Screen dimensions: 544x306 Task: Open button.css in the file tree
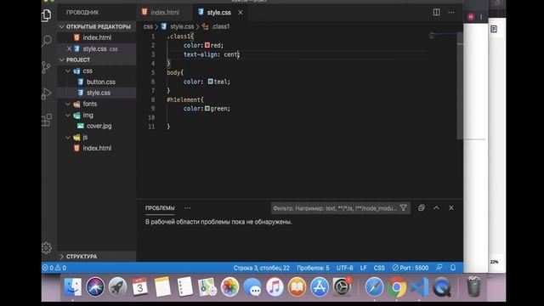(x=97, y=82)
